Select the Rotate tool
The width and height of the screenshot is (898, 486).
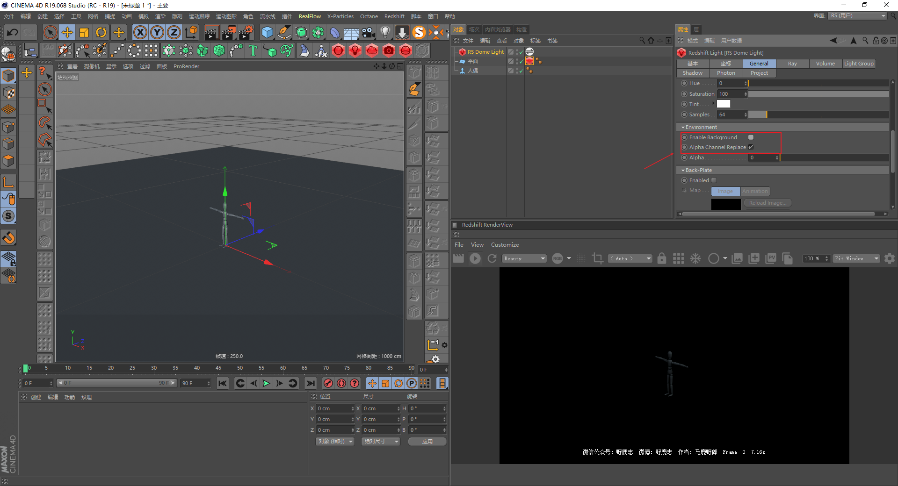101,32
